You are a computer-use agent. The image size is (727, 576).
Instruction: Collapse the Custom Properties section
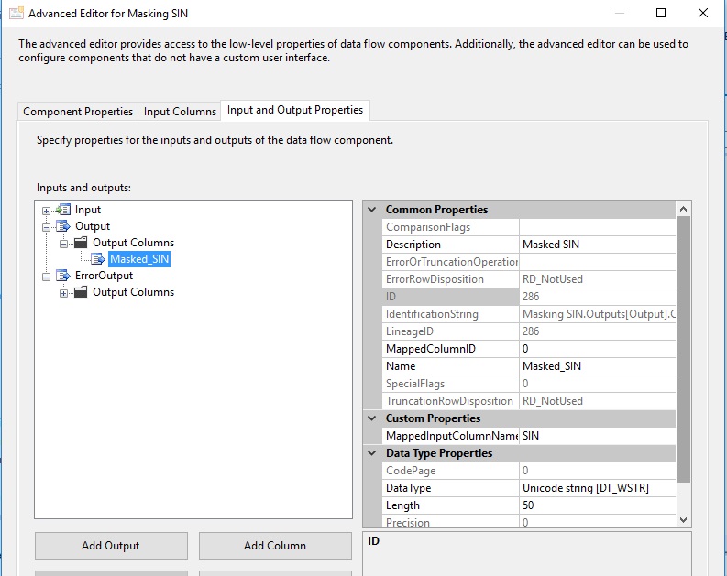tap(372, 418)
